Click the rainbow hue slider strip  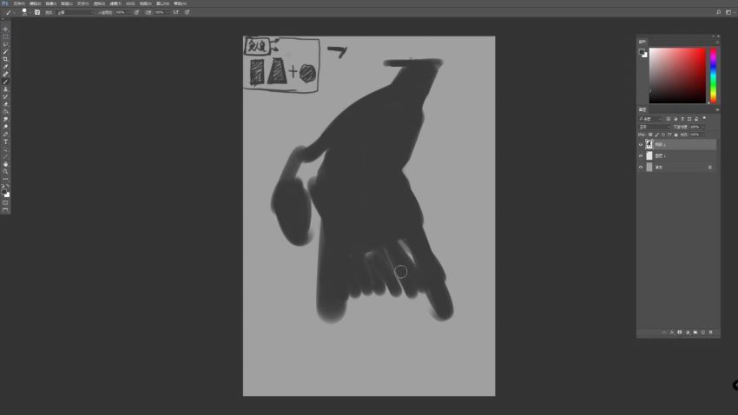714,76
